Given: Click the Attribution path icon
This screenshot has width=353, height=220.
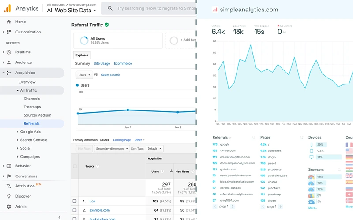Looking at the screenshot, I should (x=8, y=186).
